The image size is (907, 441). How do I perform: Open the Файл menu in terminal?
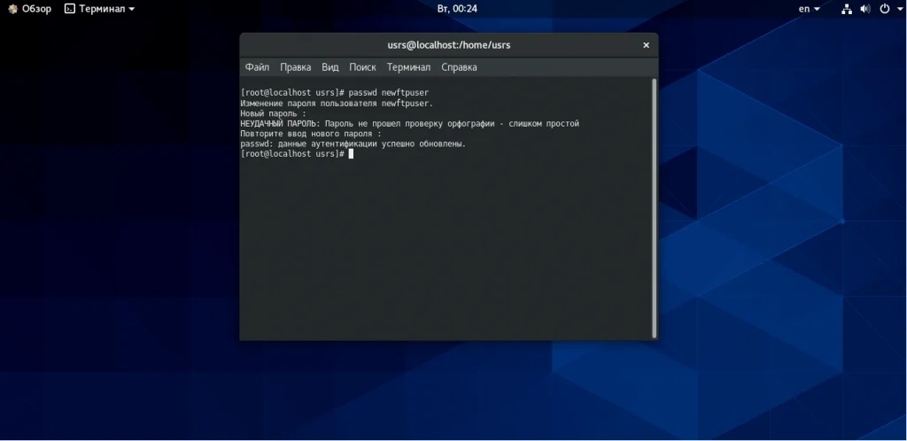pos(257,67)
